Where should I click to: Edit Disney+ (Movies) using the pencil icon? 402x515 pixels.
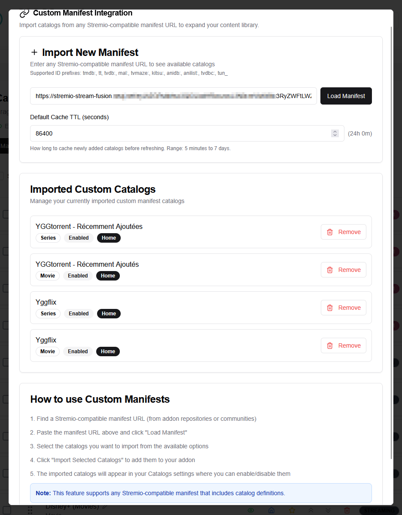pos(105,506)
